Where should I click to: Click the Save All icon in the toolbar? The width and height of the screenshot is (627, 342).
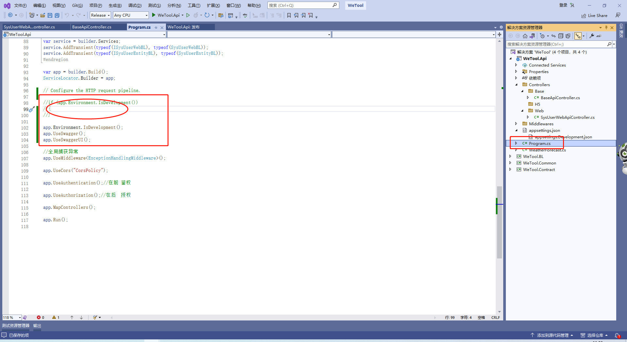point(57,15)
